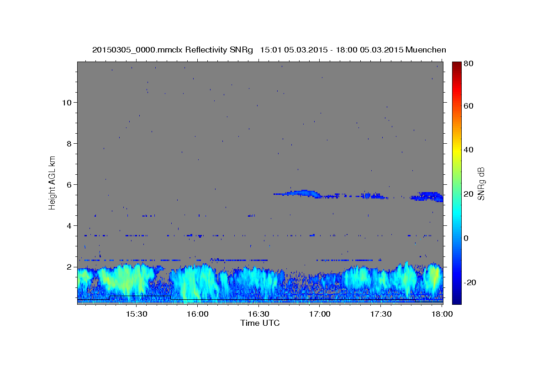Image resolution: width=548 pixels, height=365 pixels.
Task: Click the 'SNRg dB' colorbar label
Action: click(x=481, y=183)
